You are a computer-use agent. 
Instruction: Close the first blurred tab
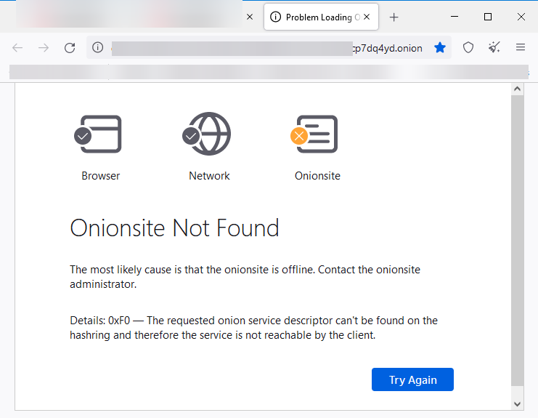click(250, 17)
